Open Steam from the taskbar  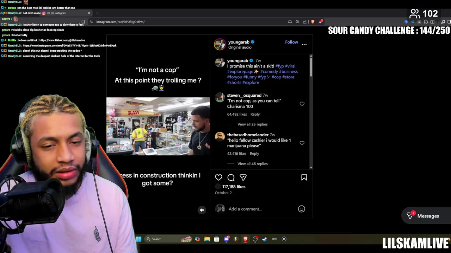coord(265,239)
